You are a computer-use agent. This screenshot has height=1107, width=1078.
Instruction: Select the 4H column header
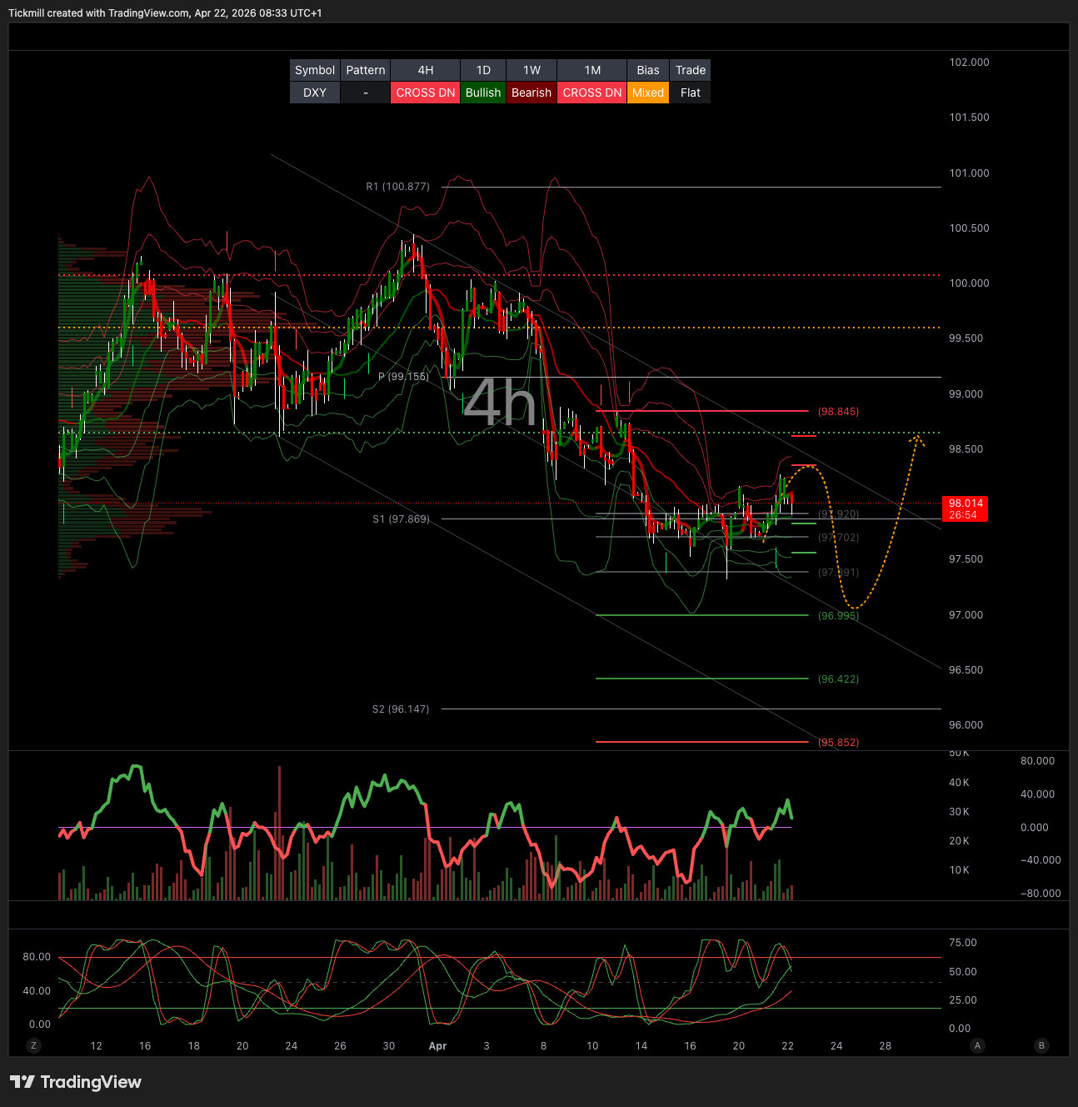[425, 70]
